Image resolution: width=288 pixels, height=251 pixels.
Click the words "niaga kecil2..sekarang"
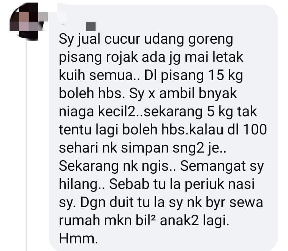(131, 112)
